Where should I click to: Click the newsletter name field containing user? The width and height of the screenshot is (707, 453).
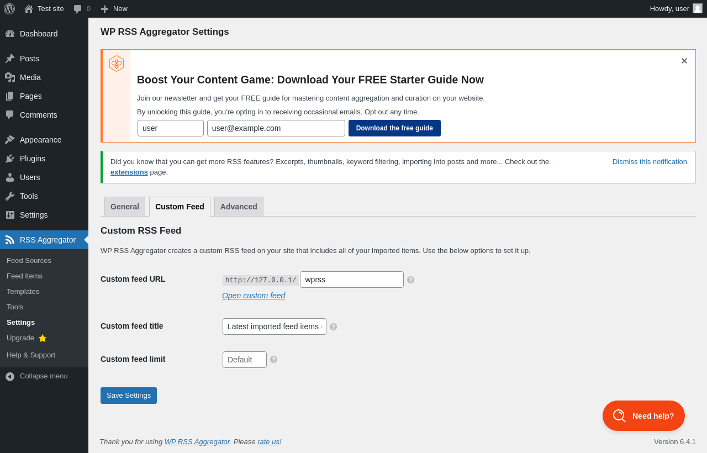click(171, 128)
